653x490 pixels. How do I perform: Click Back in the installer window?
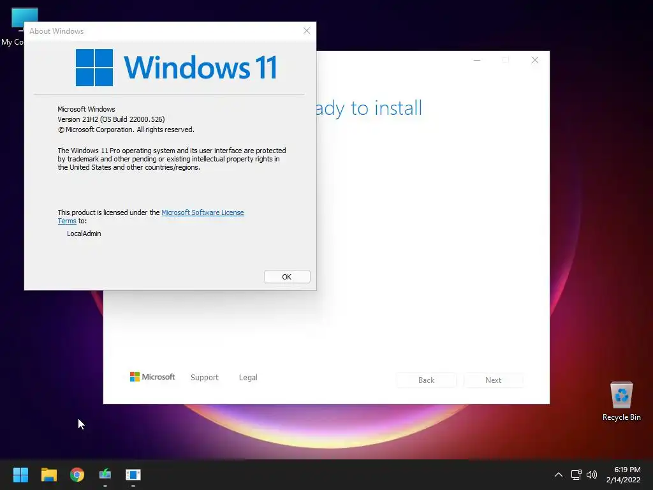coord(426,380)
